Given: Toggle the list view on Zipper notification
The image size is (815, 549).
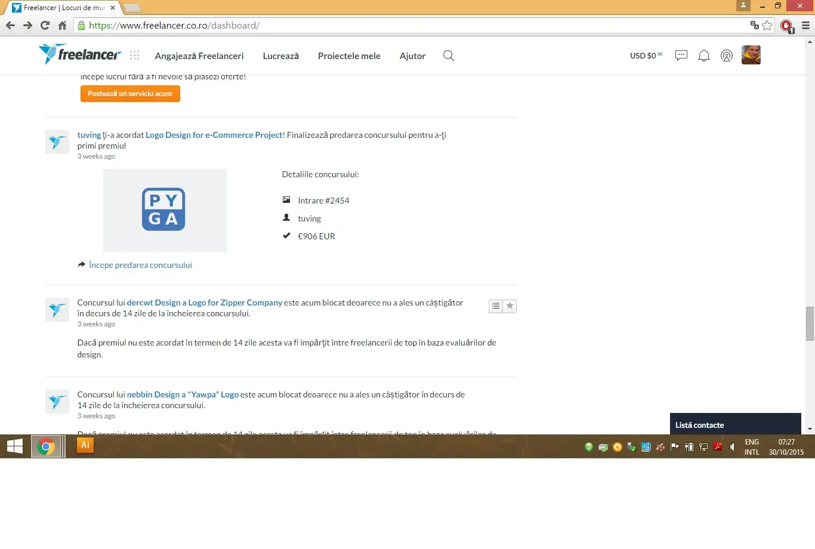Looking at the screenshot, I should coord(496,306).
